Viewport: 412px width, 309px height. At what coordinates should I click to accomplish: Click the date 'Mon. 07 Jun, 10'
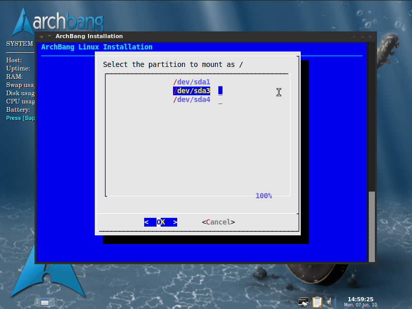[x=360, y=305]
